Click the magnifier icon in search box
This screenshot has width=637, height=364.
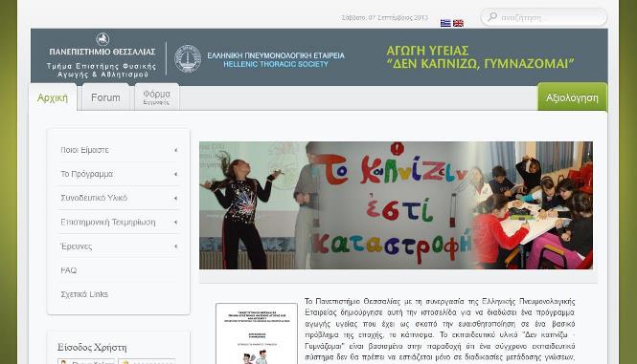492,16
